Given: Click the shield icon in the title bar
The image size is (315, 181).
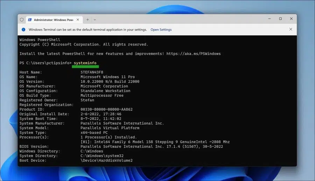Looking at the screenshot, I should (x=22, y=20).
